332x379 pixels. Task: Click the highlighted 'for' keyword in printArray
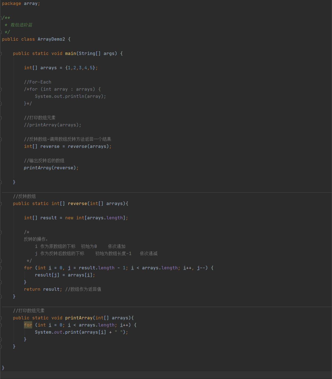coord(28,325)
